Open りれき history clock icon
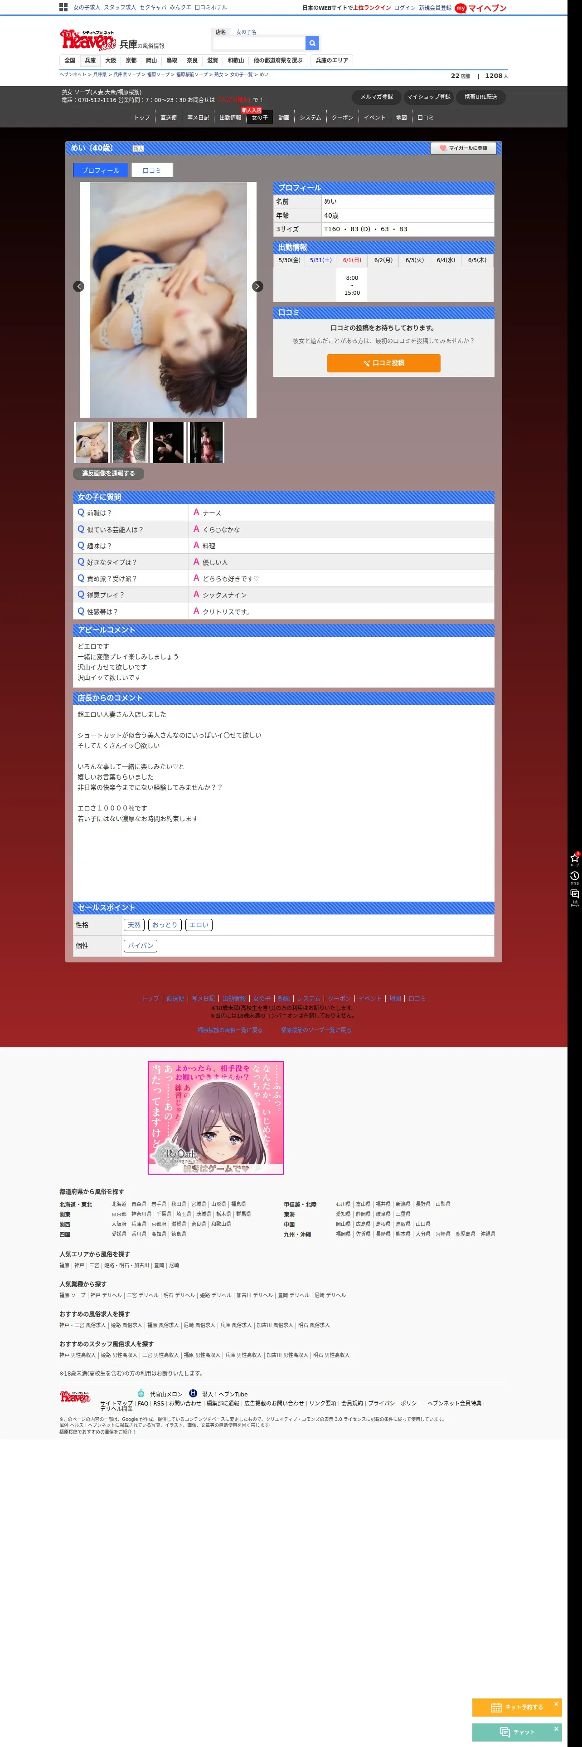582x1747 pixels. [x=575, y=878]
